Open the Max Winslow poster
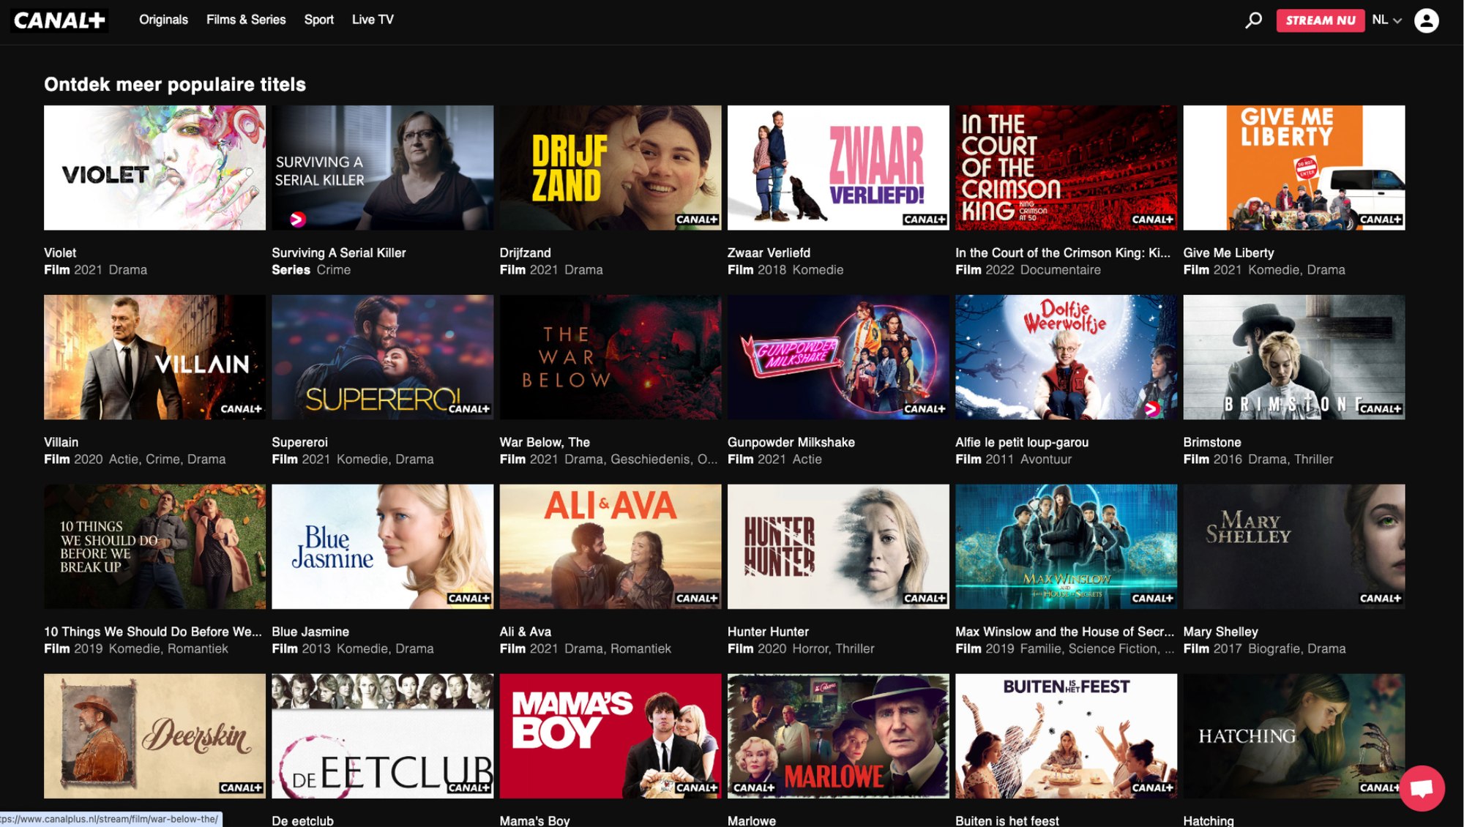 [x=1066, y=547]
